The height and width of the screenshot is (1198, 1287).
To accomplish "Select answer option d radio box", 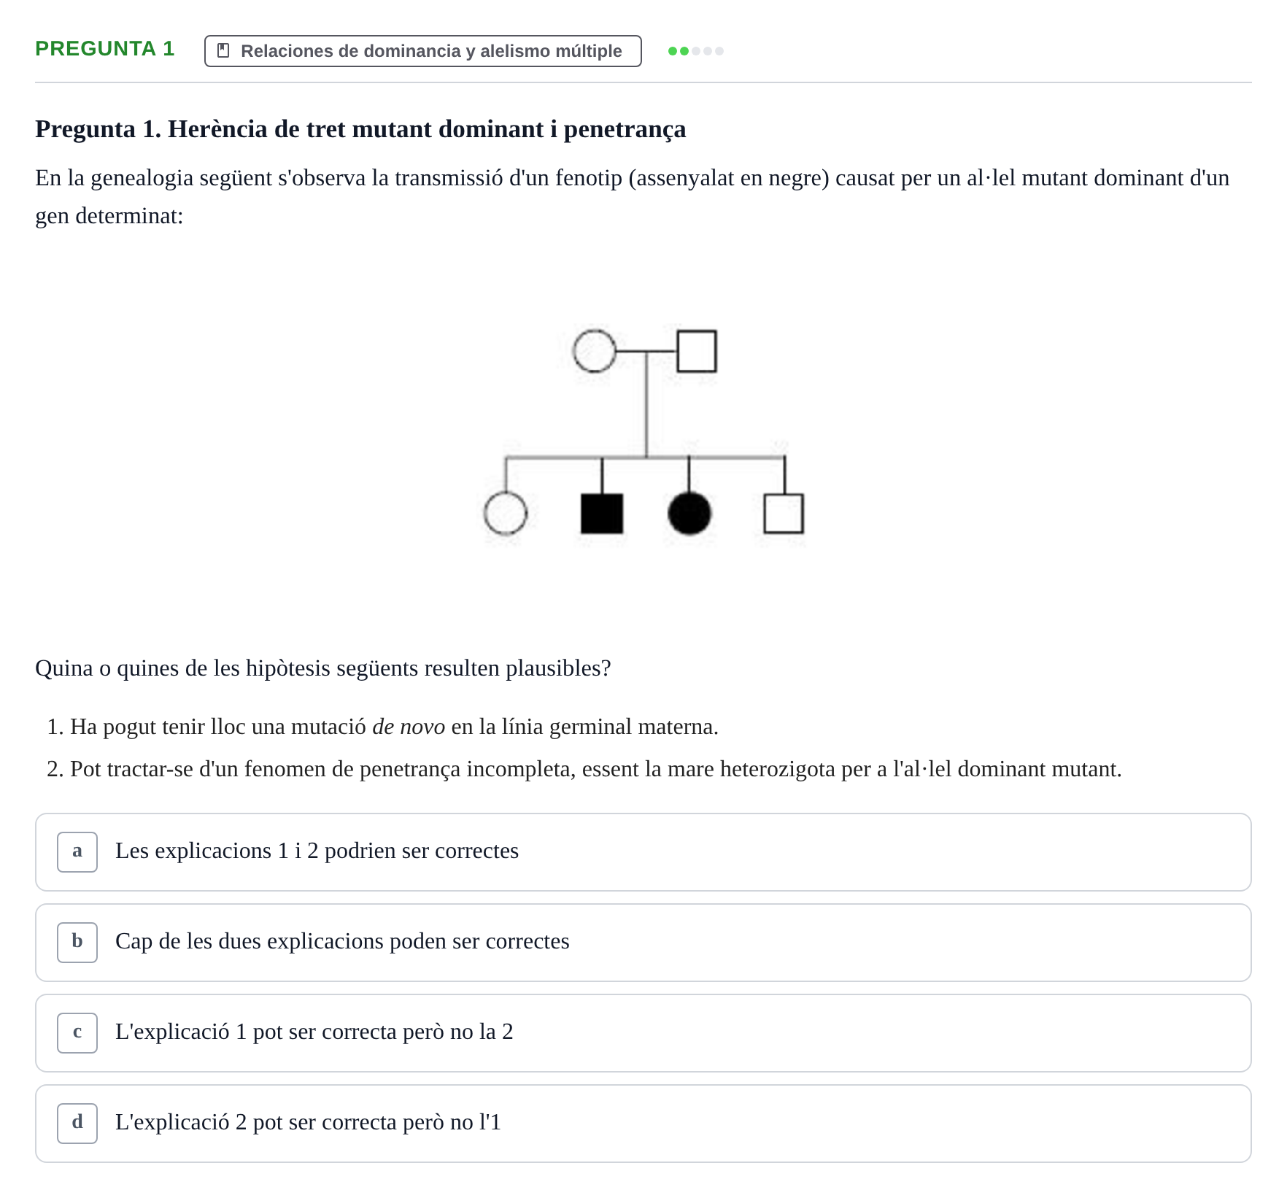I will click(x=77, y=1124).
